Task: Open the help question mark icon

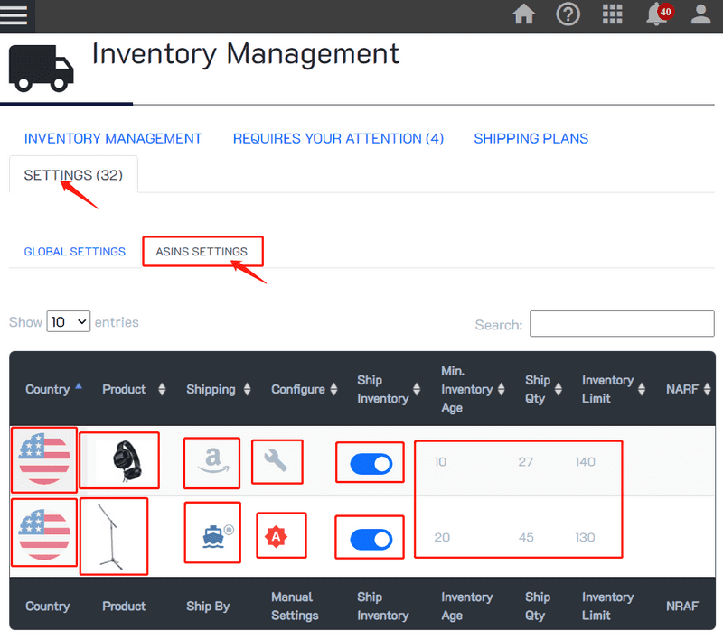Action: tap(568, 14)
